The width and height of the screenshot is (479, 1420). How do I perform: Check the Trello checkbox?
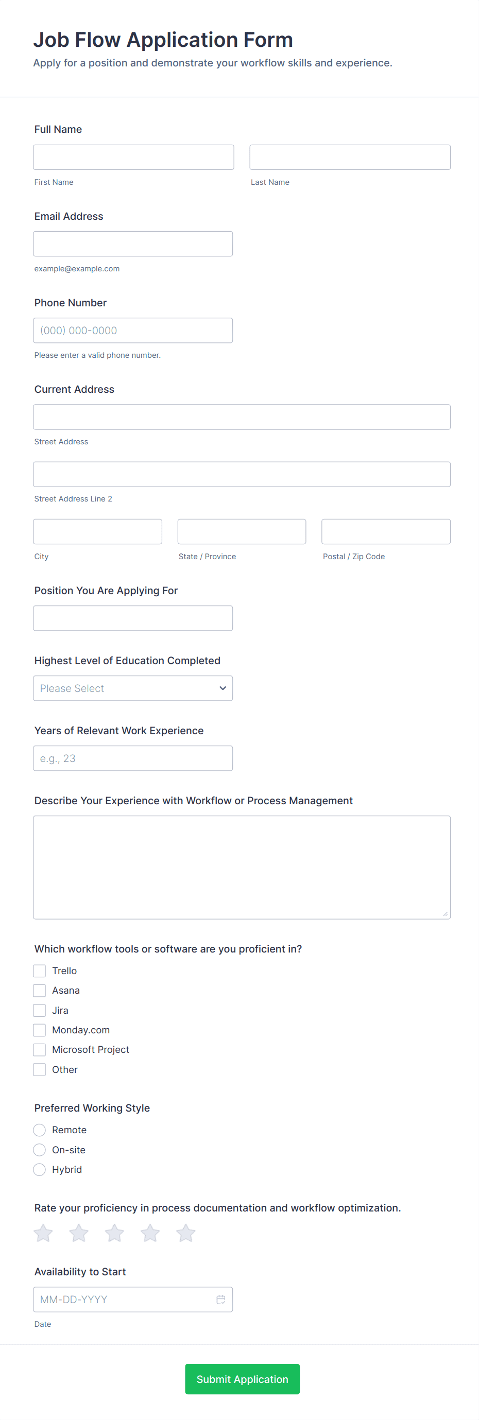click(40, 971)
